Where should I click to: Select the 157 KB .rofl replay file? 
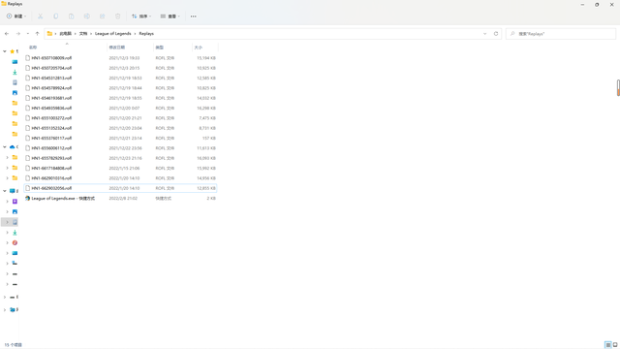pos(120,138)
